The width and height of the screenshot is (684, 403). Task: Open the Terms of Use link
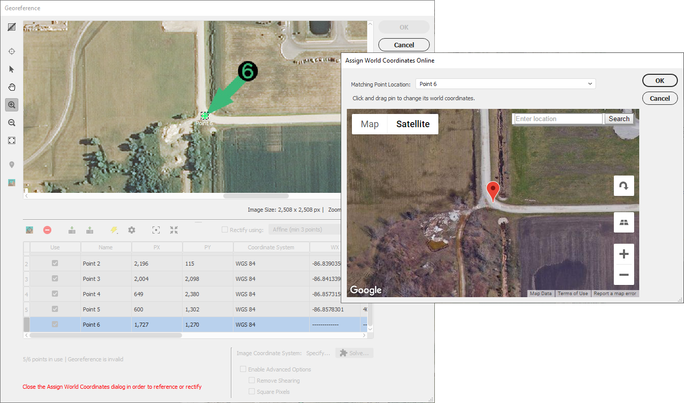click(x=573, y=294)
